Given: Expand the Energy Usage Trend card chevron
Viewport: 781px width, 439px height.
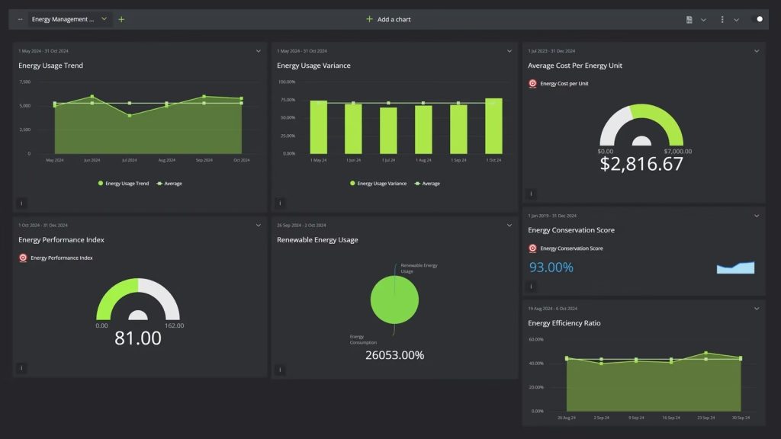Looking at the screenshot, I should pos(259,52).
